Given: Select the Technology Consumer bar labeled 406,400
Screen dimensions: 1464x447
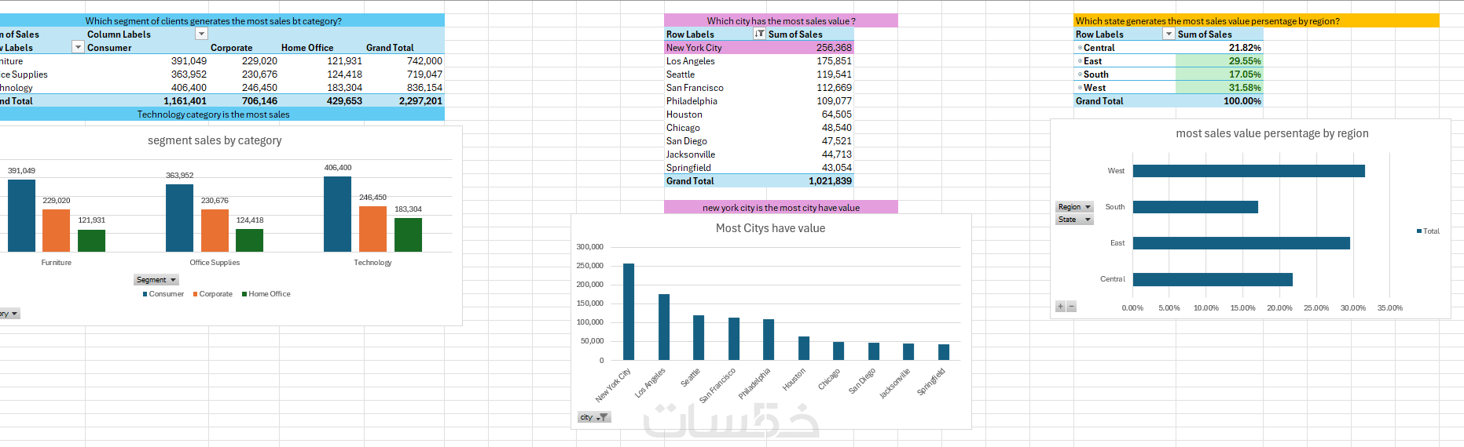Looking at the screenshot, I should point(337,214).
